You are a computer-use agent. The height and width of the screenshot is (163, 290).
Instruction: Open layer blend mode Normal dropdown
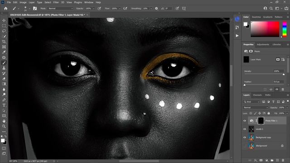(255, 108)
